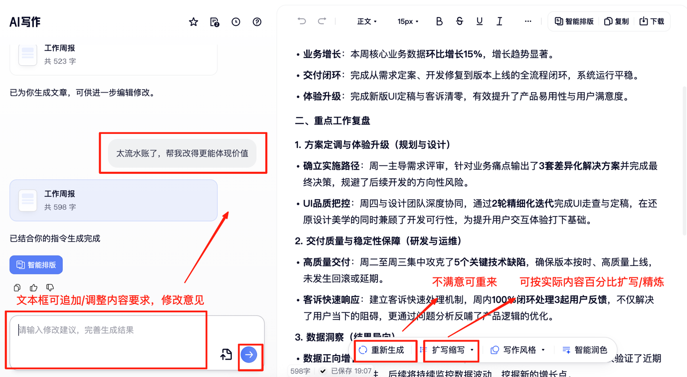Click the attach file icon in input box
This screenshot has width=687, height=377.
[226, 355]
